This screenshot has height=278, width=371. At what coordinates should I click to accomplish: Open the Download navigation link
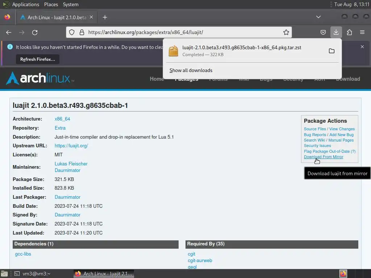point(348,79)
